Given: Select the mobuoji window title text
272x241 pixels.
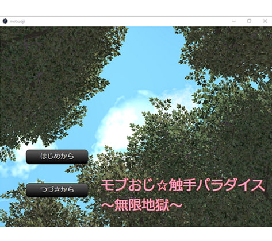Looking at the screenshot, I should click(17, 21).
